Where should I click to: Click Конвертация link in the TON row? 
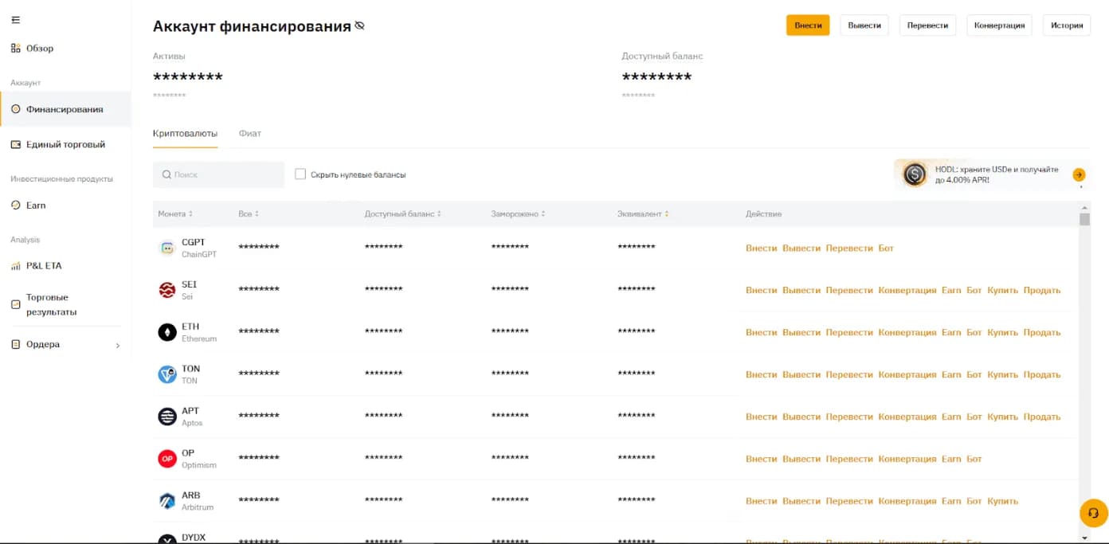tap(907, 374)
